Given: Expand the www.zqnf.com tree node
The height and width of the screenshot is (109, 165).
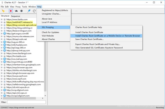Looking at the screenshot, I should pyautogui.click(x=2, y=79).
